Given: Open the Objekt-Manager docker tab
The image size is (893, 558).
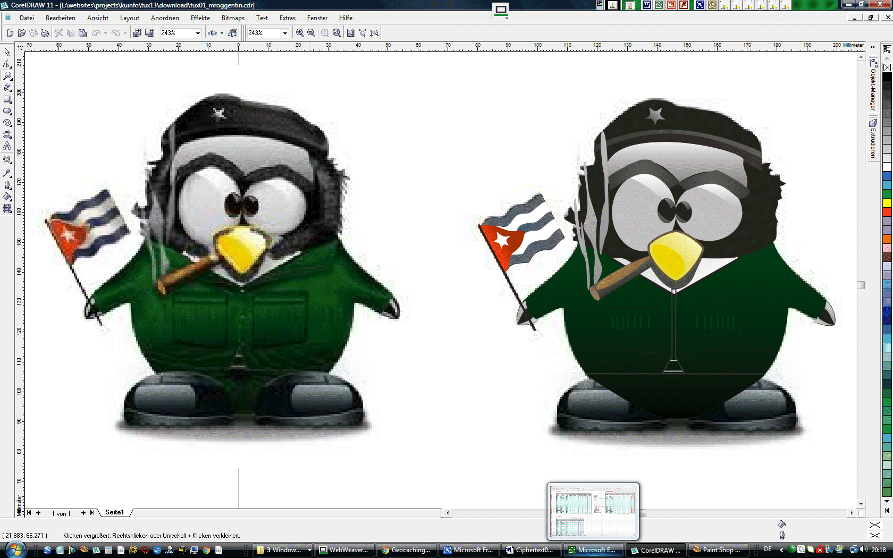Looking at the screenshot, I should 873,85.
